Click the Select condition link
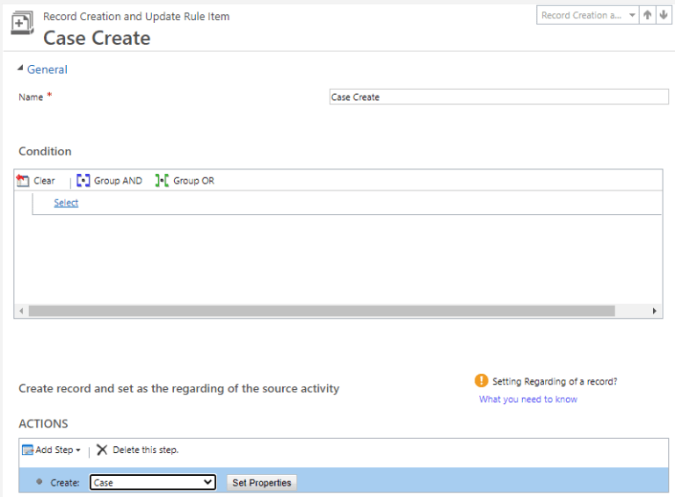Image resolution: width=675 pixels, height=497 pixels. pyautogui.click(x=66, y=203)
